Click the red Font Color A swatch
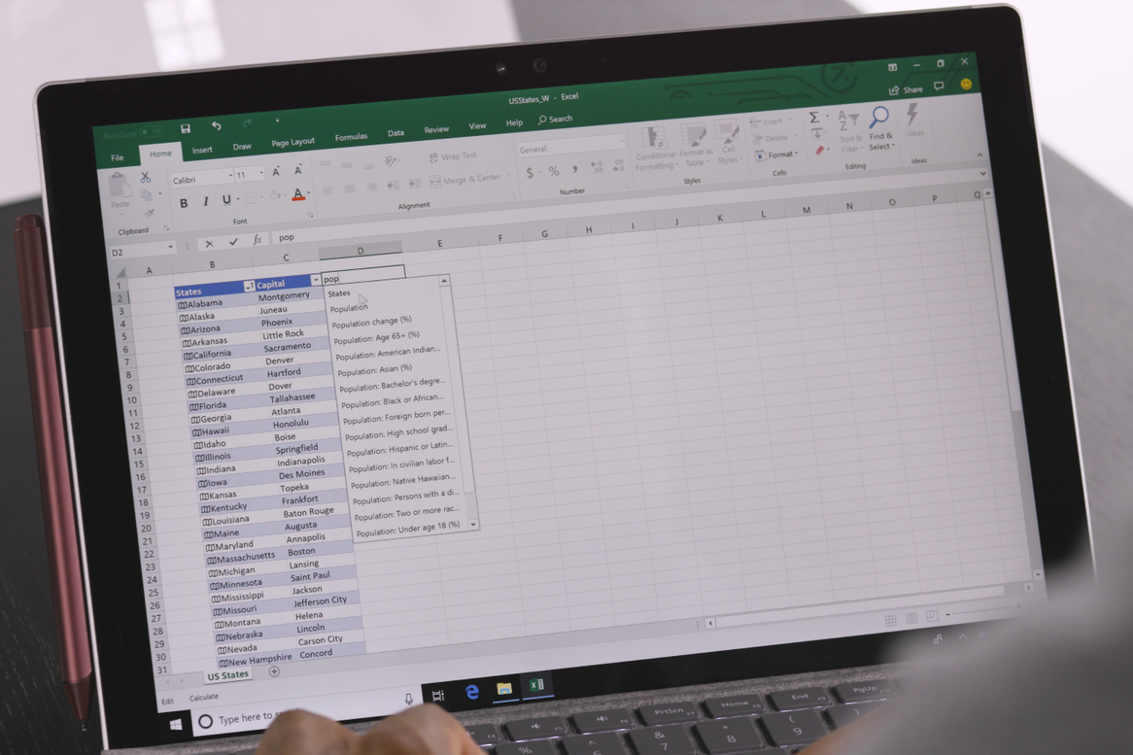This screenshot has width=1133, height=755. coord(297,194)
